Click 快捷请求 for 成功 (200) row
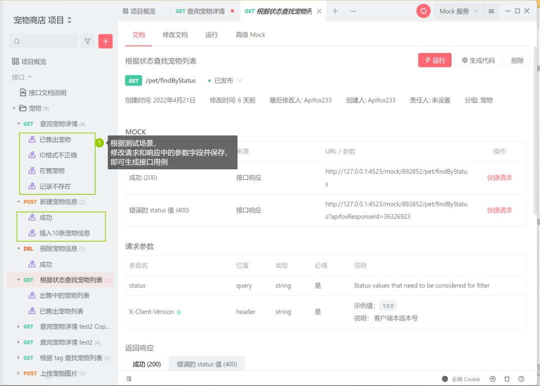This screenshot has width=540, height=386. pos(499,177)
